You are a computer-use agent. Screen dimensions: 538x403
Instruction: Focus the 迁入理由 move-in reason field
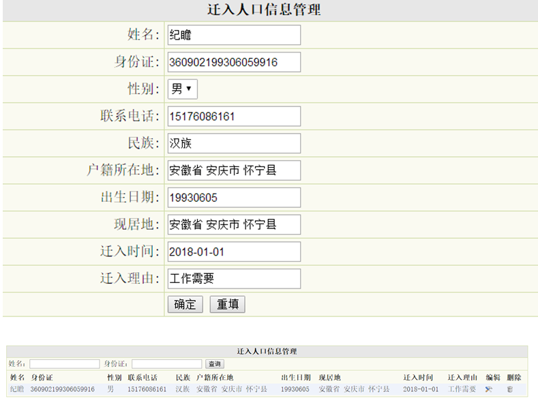(x=233, y=279)
